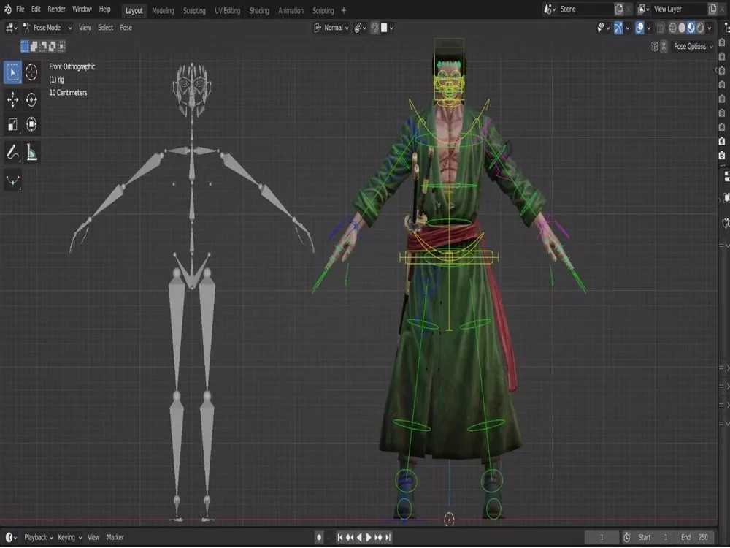Viewport: 730px width, 548px height.
Task: Toggle X-Ray mode in the viewport
Action: (x=659, y=28)
